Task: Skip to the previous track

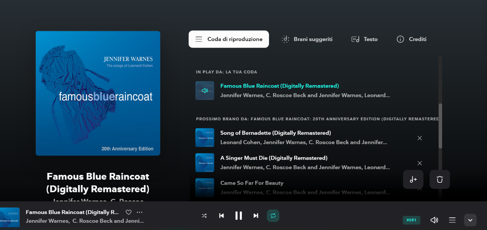Action: [221, 216]
